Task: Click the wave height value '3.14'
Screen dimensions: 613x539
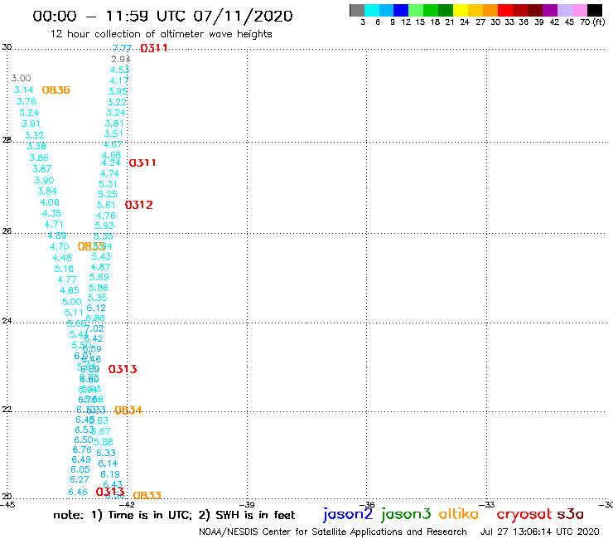Action: (24, 90)
